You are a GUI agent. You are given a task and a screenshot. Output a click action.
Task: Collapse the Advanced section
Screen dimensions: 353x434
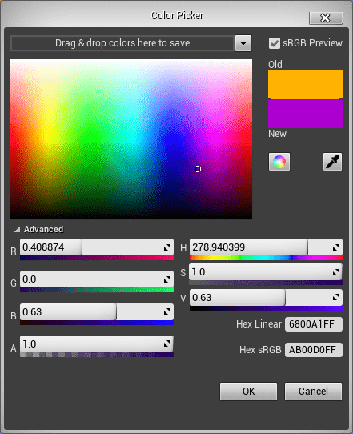17,229
